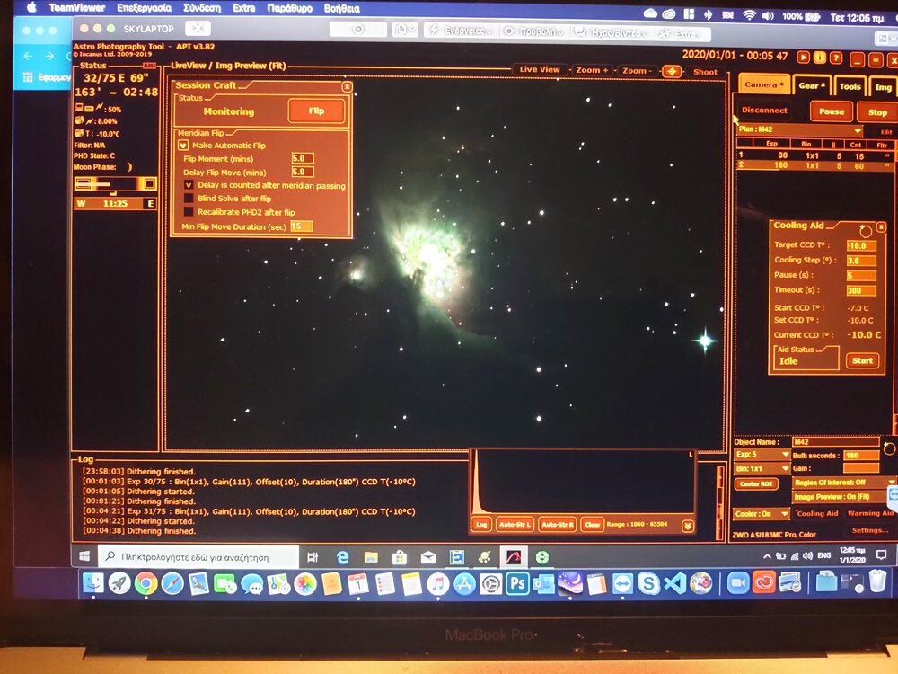Click the Target CCD T° input field

[x=860, y=245]
